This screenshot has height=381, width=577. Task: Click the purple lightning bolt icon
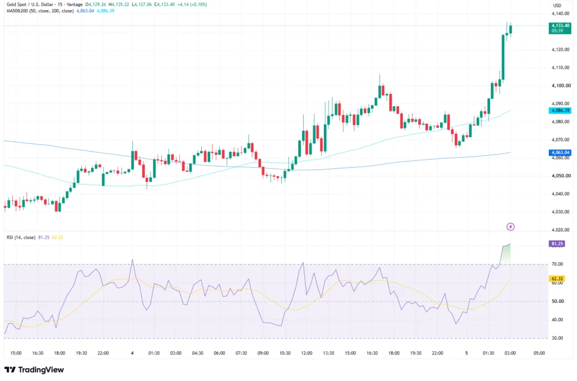point(511,227)
